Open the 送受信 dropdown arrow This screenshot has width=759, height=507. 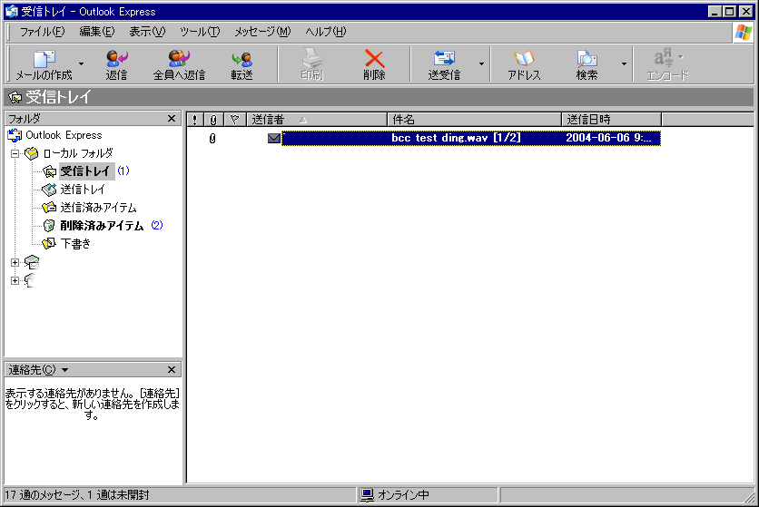pos(481,63)
